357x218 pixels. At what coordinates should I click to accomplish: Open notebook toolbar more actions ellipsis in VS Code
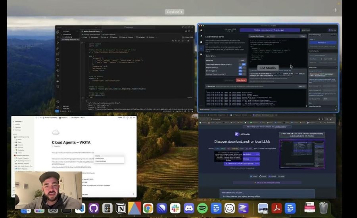[x=156, y=37]
